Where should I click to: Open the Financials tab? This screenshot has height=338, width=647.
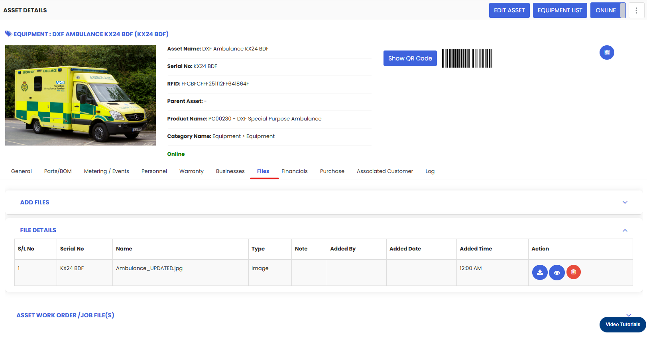[295, 171]
